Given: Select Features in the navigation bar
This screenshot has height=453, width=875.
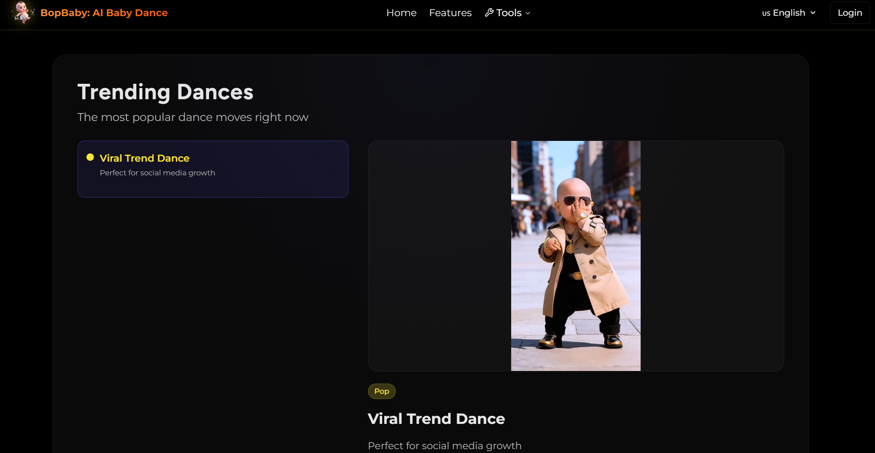Looking at the screenshot, I should (450, 13).
